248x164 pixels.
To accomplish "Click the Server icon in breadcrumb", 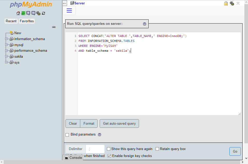I will click(x=72, y=3).
